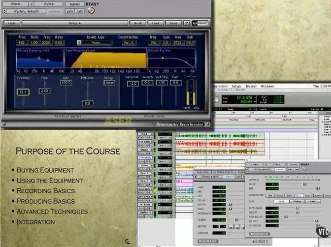
Task: Click the Predelay slider handle showing 13.1
Action: pyautogui.click(x=23, y=92)
